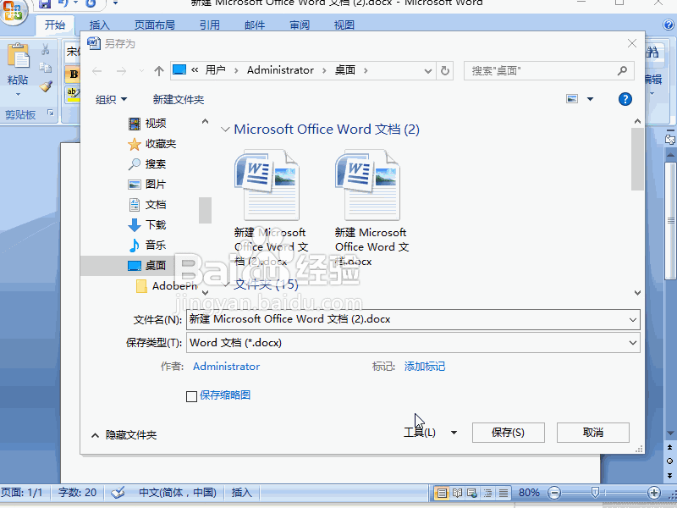Select the 新建 Microsoft Office Word 文档 (2).docx thumbnail
The image size is (677, 508).
pyautogui.click(x=268, y=182)
